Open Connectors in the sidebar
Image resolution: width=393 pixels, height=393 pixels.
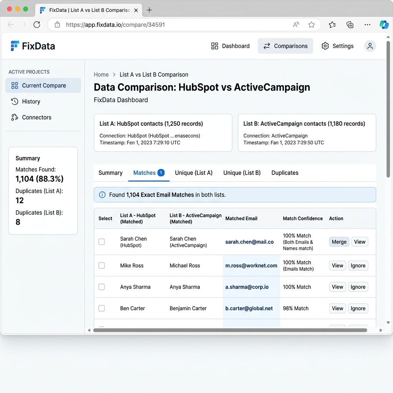[31, 117]
